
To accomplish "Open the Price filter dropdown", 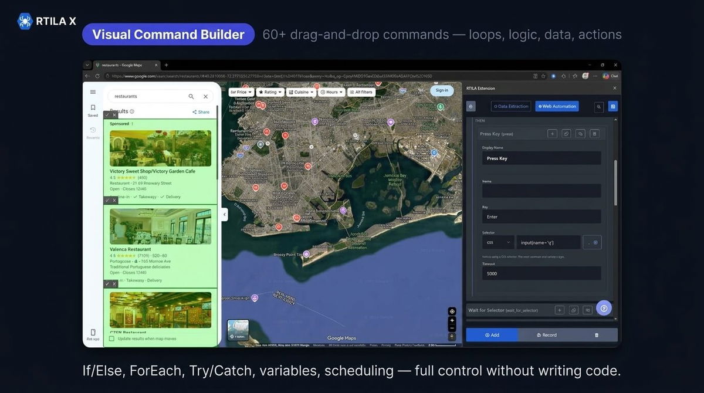I will [241, 92].
